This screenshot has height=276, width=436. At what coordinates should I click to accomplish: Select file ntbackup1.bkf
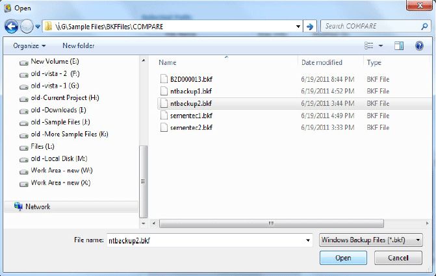(x=191, y=92)
